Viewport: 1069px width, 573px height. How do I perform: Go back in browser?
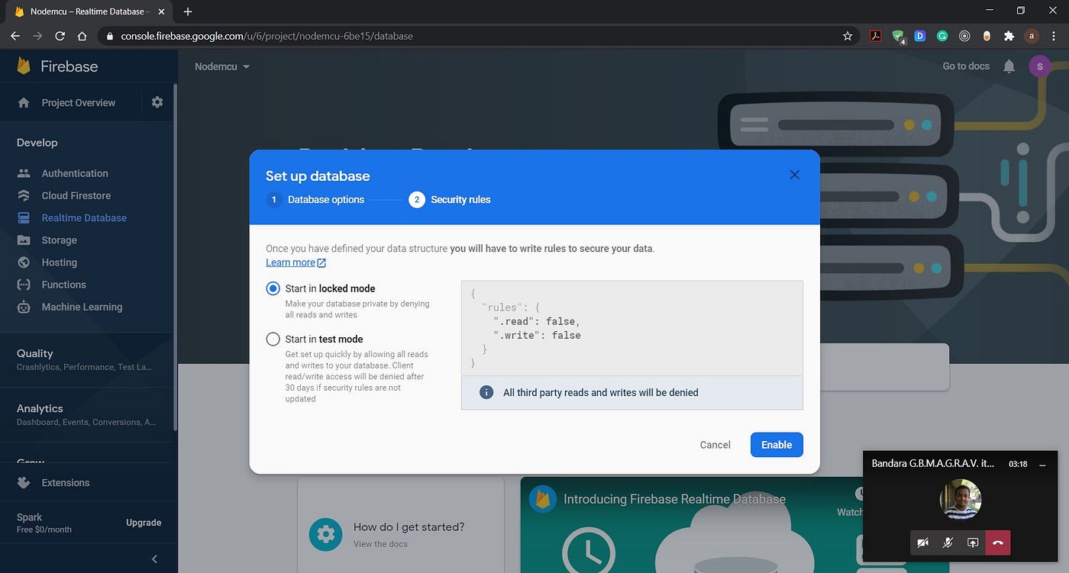(15, 36)
